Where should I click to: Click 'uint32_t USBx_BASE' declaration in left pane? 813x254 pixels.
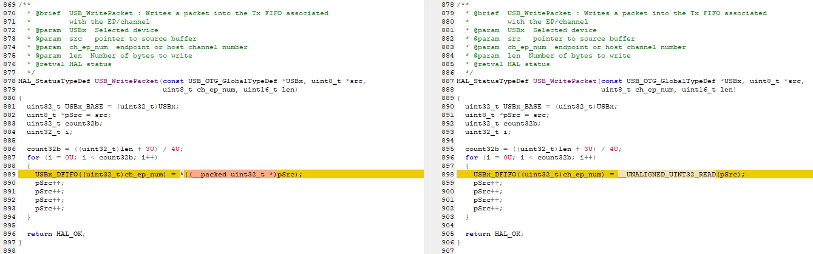click(x=103, y=106)
